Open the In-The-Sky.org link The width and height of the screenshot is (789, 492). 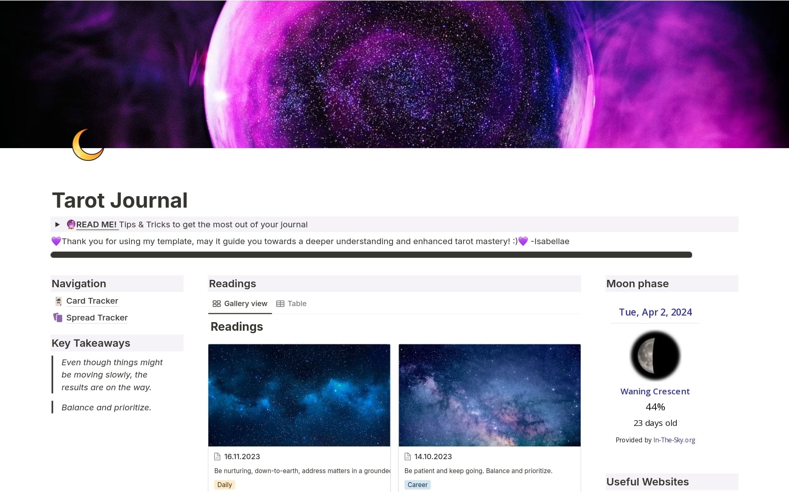[x=674, y=440]
